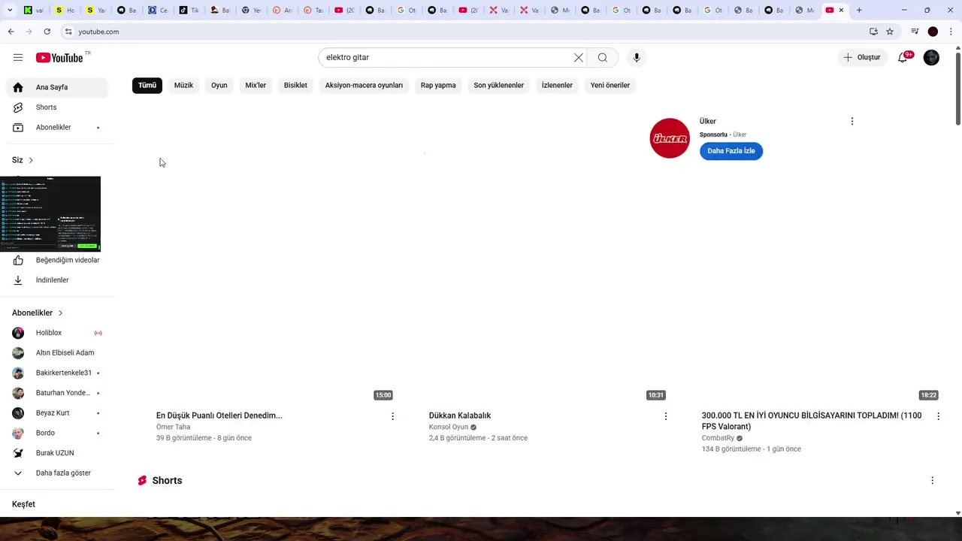The width and height of the screenshot is (962, 541).
Task: Select the Yeni öneriler chip
Action: coord(610,86)
